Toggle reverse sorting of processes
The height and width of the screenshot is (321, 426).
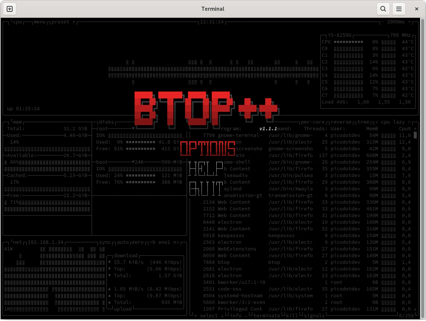tap(341, 122)
